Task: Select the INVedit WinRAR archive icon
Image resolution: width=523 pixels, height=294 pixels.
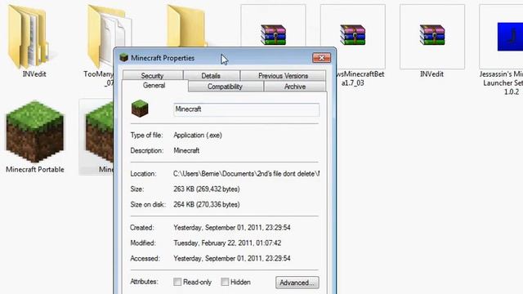Action: 432,34
